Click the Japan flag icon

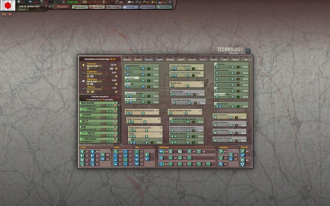coord(8,5)
